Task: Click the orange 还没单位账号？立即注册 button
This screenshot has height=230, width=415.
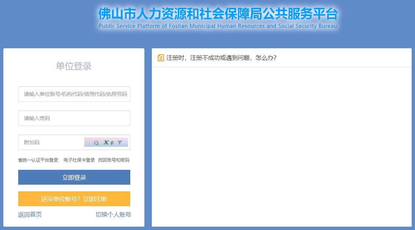Action: tap(74, 199)
